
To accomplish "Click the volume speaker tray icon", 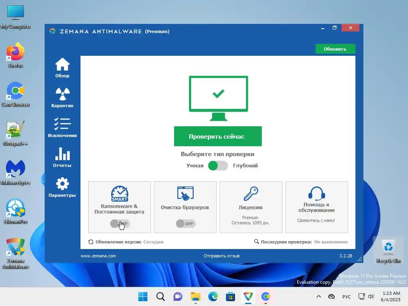I will (371, 296).
